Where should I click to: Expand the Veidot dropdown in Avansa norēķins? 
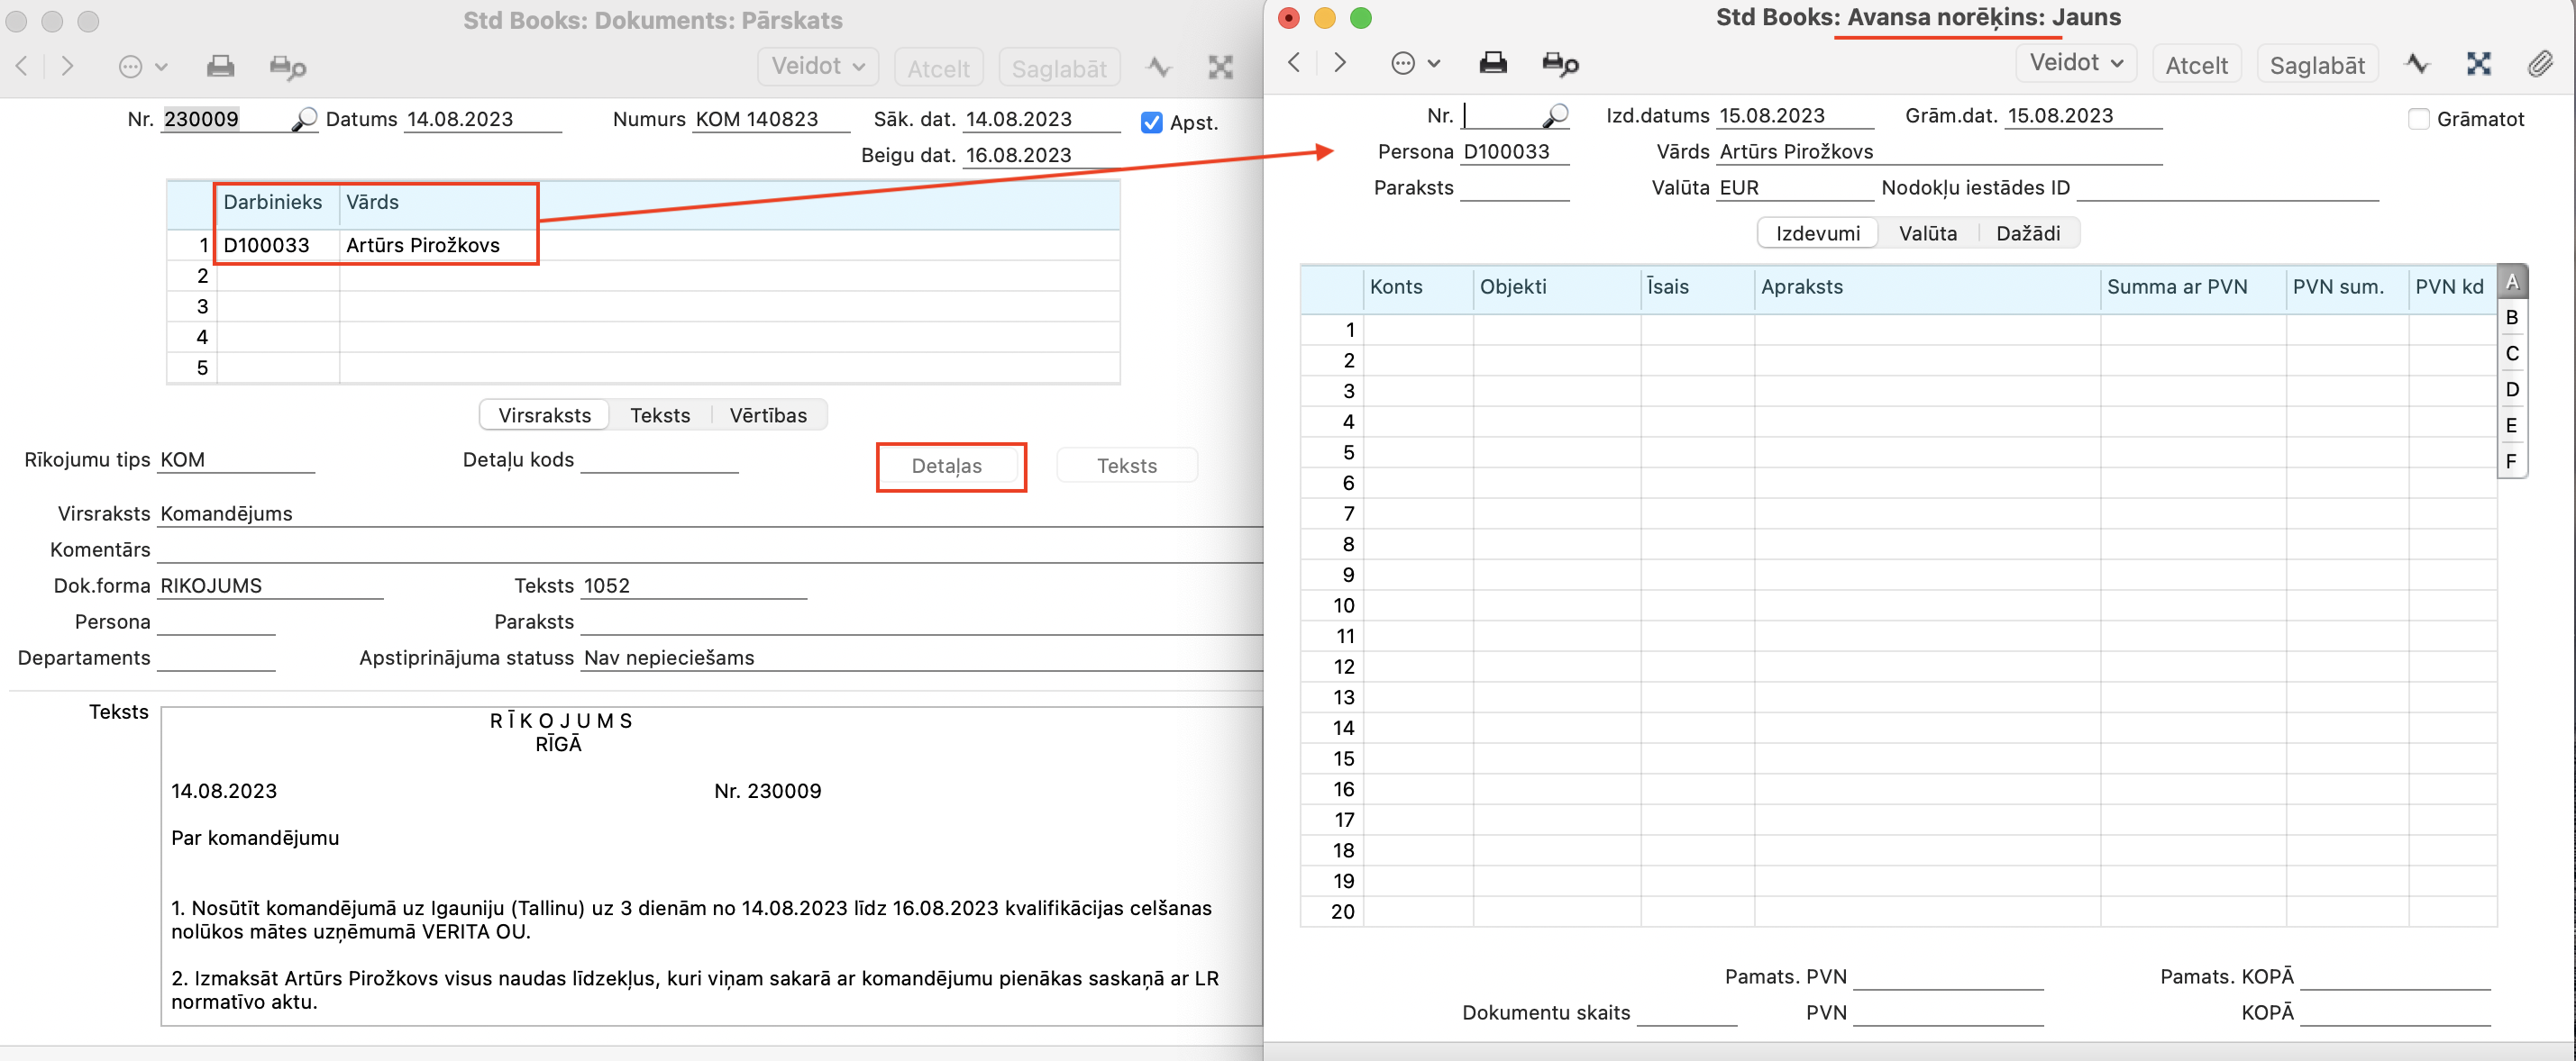pyautogui.click(x=2075, y=64)
